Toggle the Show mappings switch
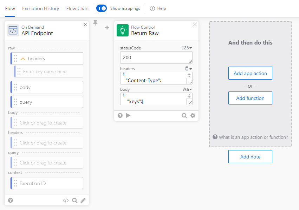299x210 pixels. coord(102,8)
